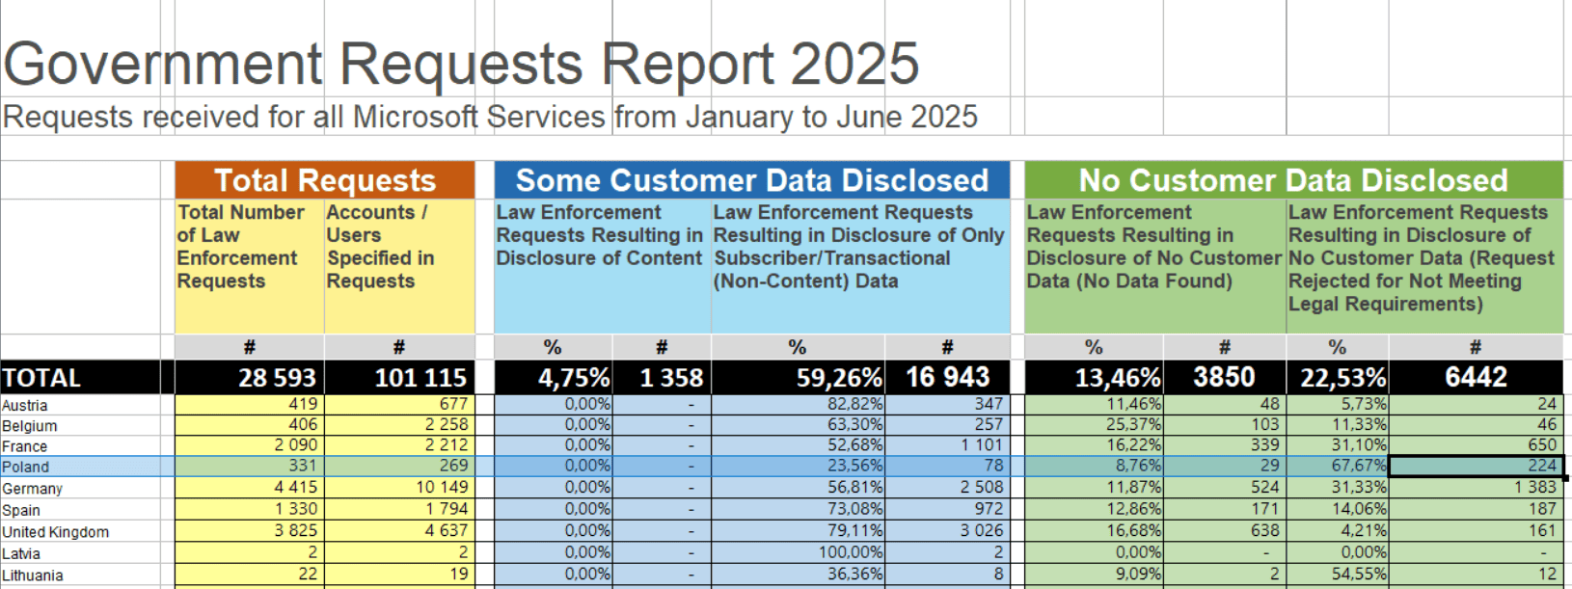Click the Spain country cell
Screen dimensions: 1572x589
click(x=81, y=510)
